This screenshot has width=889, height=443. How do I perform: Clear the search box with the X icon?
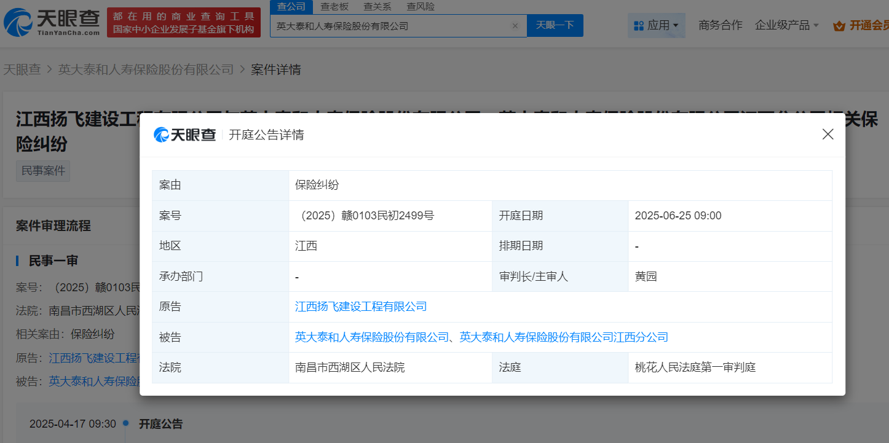(x=515, y=26)
